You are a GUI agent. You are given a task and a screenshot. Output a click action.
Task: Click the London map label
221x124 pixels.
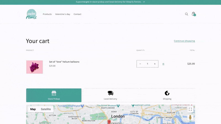click(x=118, y=116)
